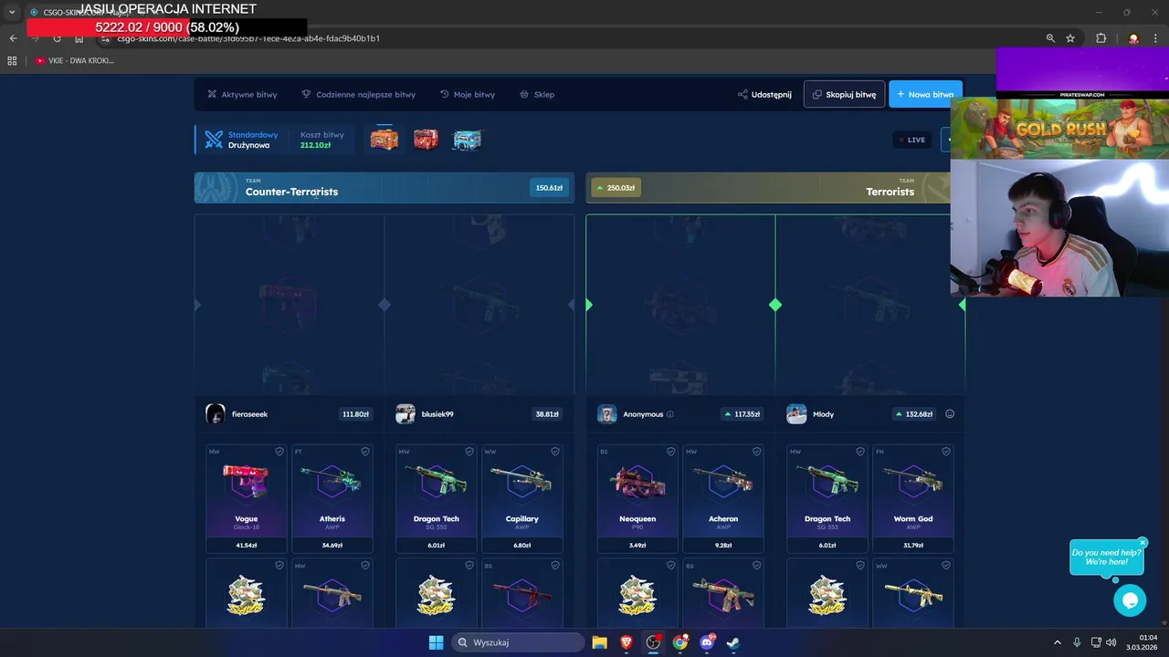Open the Capillary AWP skin card
The image size is (1169, 657).
click(x=522, y=498)
